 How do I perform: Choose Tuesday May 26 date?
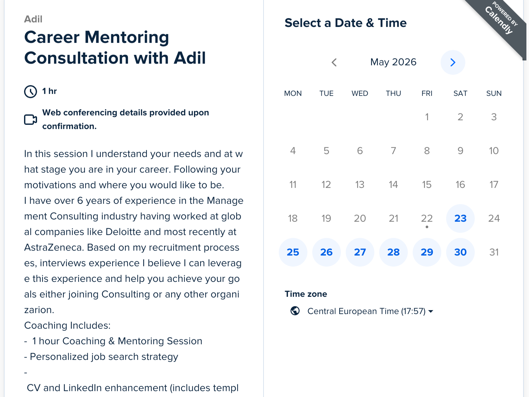(326, 252)
